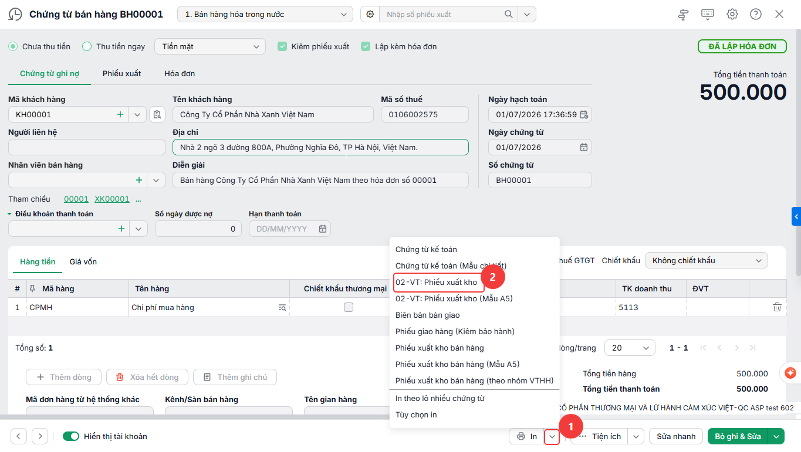This screenshot has height=452, width=801.
Task: Open the Bán hàng hóa trong nước dropdown
Action: 266,14
